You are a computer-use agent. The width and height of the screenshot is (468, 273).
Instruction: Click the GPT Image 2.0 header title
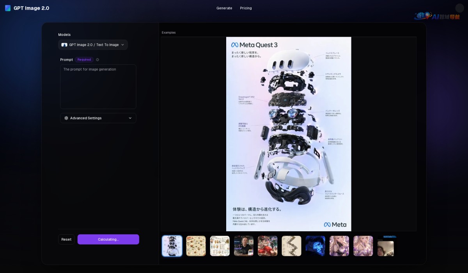pos(31,8)
